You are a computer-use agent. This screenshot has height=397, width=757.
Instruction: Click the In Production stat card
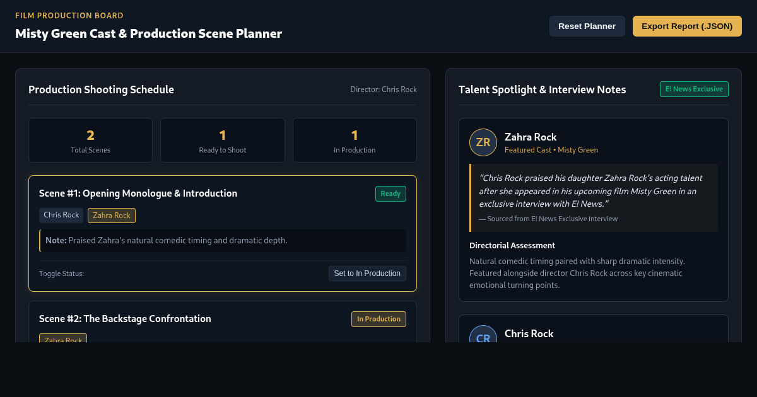coord(355,141)
